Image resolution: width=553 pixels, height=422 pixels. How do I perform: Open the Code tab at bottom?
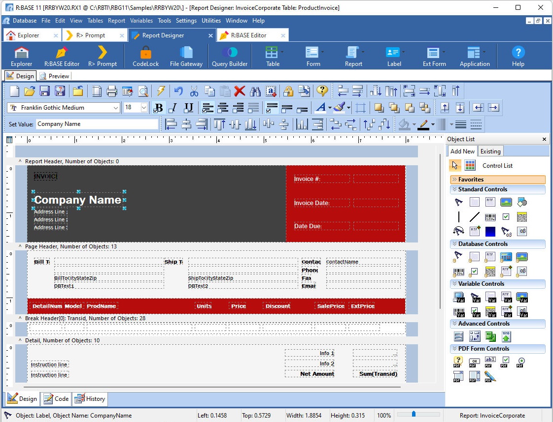click(56, 399)
